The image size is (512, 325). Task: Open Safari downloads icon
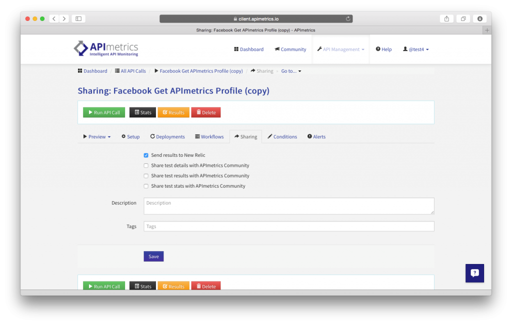coord(479,18)
